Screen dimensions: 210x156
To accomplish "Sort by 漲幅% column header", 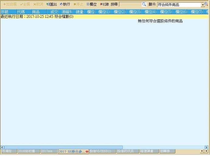I will 65,12.
